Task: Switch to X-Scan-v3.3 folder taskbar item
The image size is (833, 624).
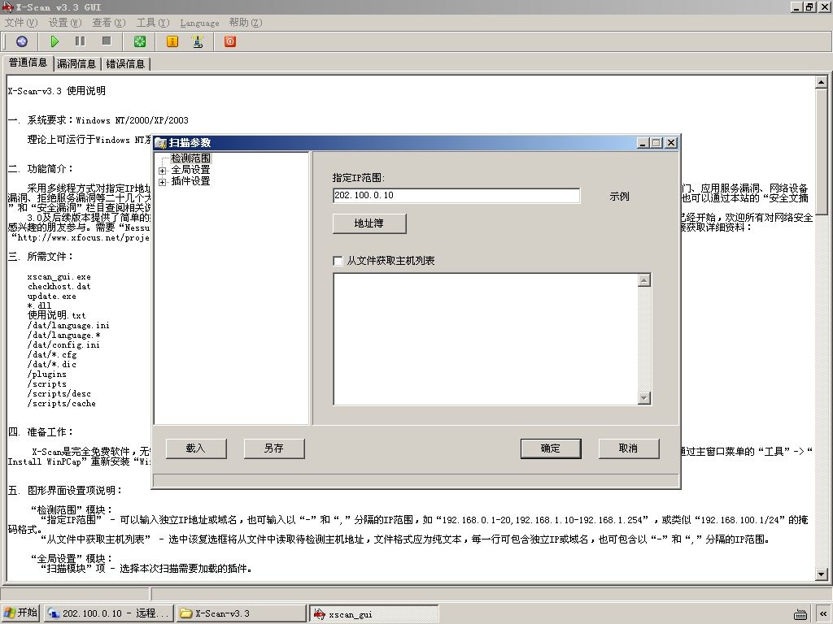Action: tap(241, 613)
